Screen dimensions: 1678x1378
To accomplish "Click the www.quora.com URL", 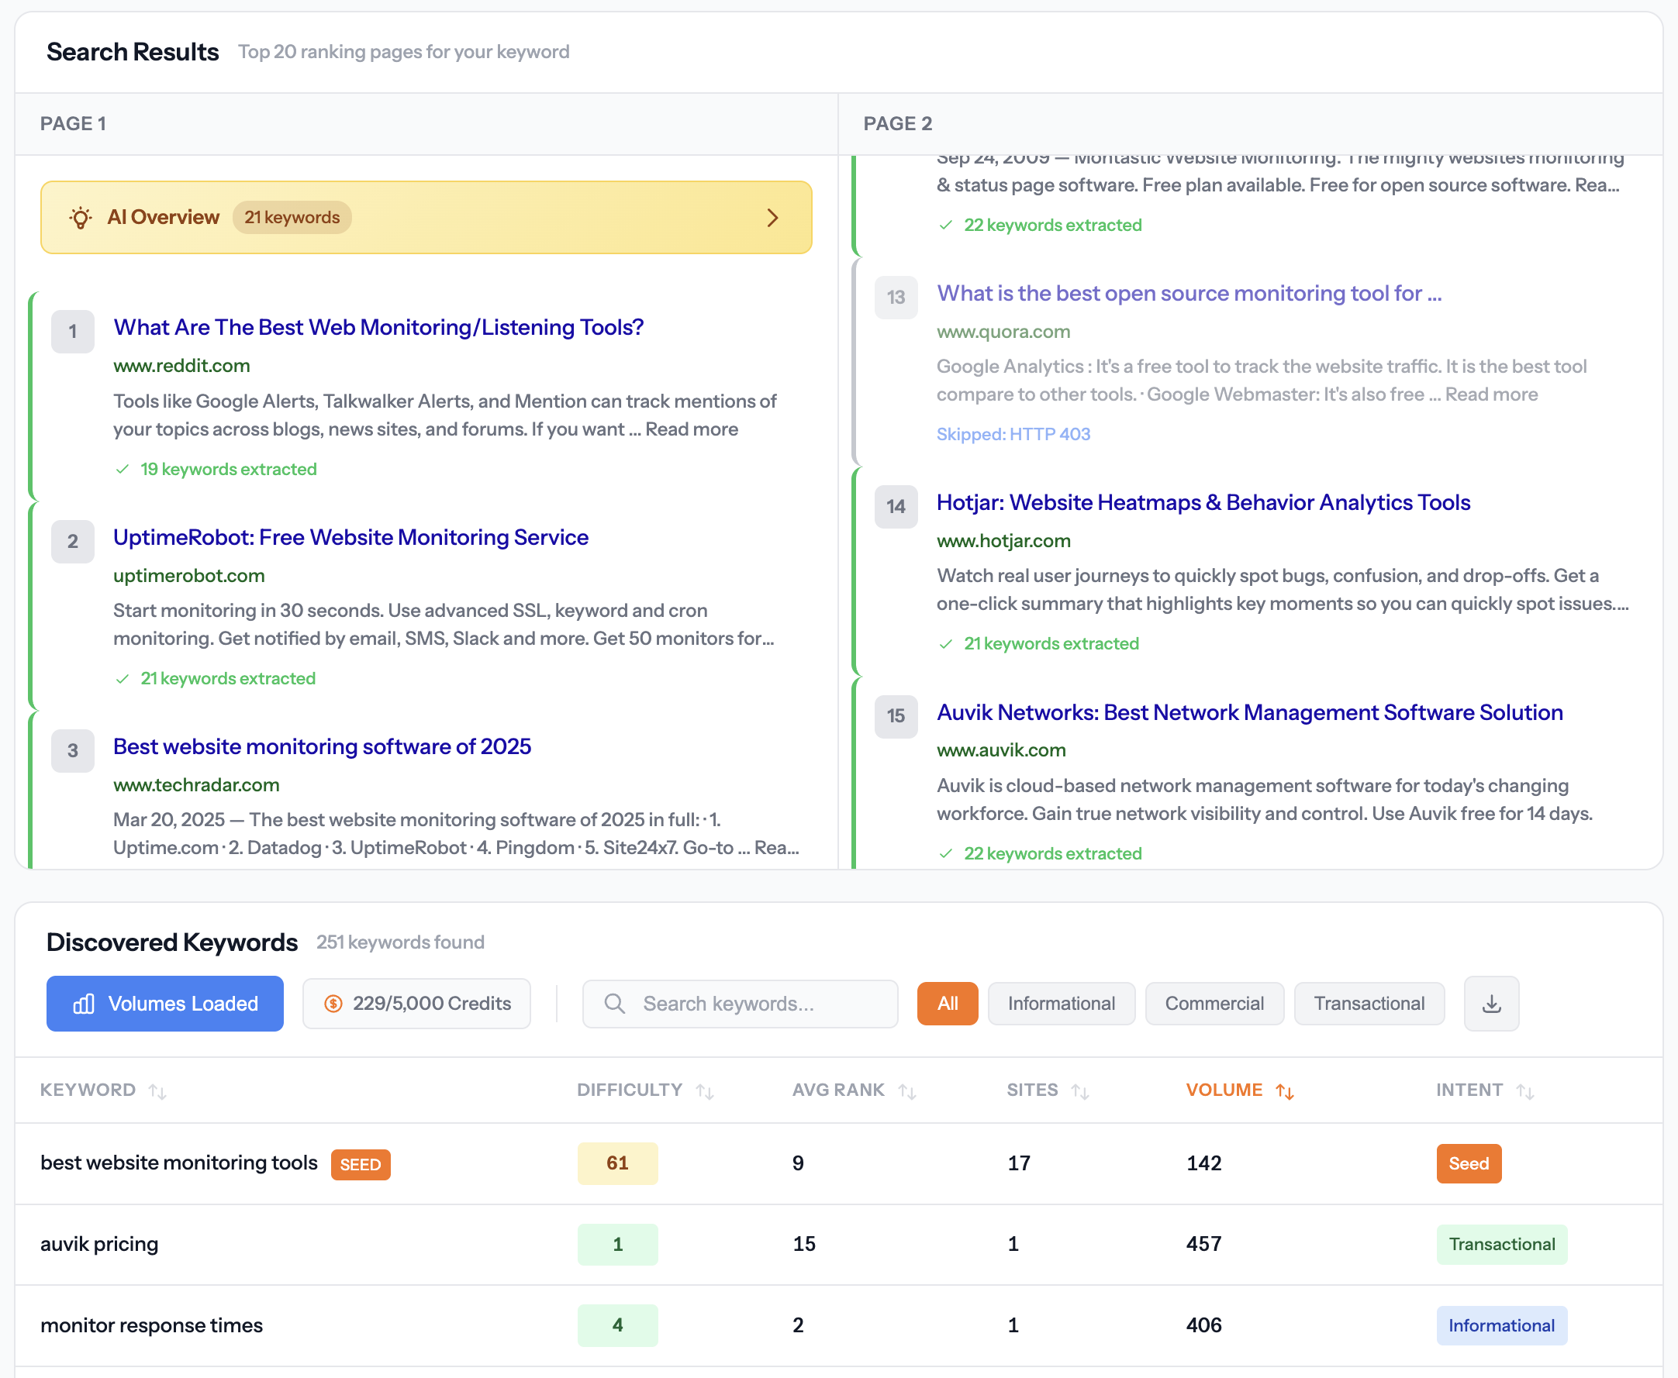I will [x=1004, y=332].
